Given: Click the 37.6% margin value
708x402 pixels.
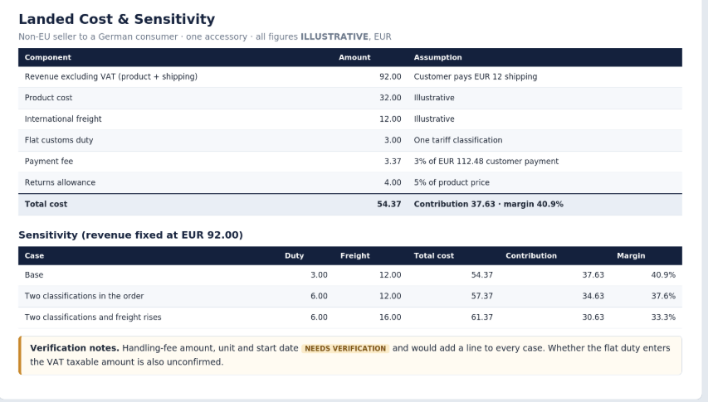Looking at the screenshot, I should (663, 296).
